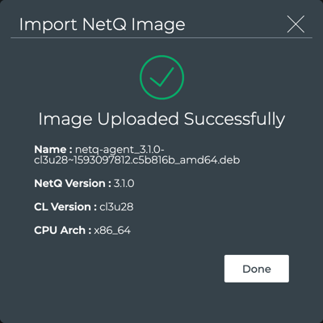The image size is (323, 323).
Task: Click the word Image in the dialog title
Action: [158, 25]
